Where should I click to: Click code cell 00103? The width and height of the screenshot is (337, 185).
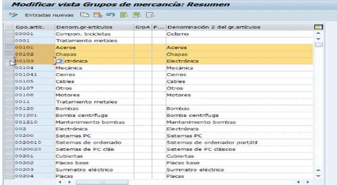(x=34, y=61)
